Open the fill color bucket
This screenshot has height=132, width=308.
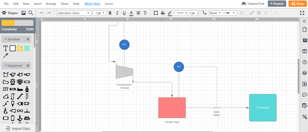(x=163, y=13)
